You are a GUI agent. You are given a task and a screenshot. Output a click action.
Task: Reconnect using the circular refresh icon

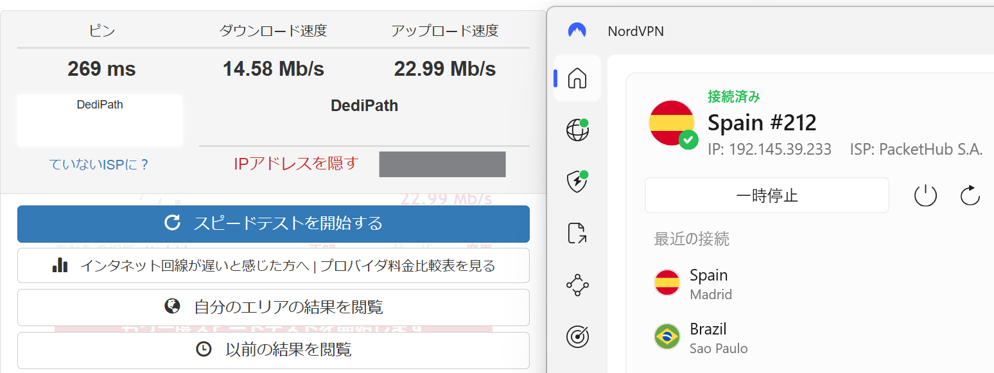click(x=970, y=195)
